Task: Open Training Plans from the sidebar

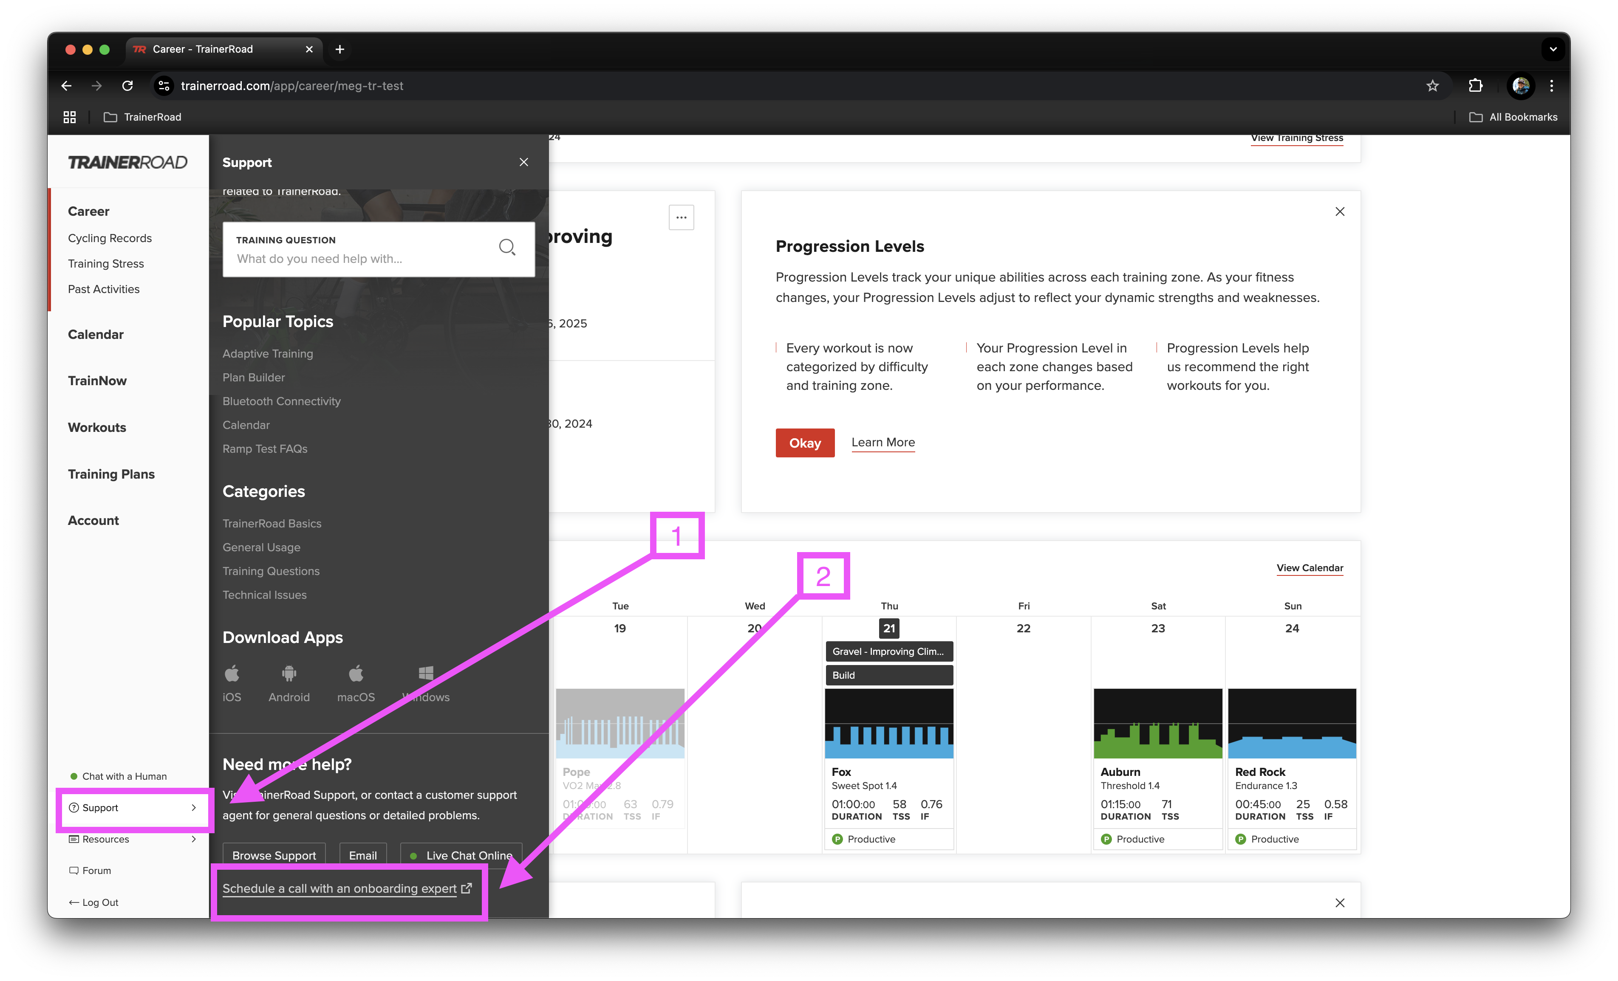Action: (112, 474)
